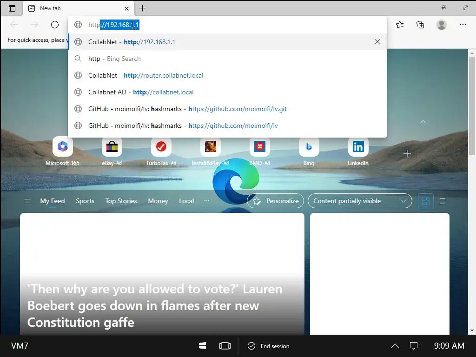Open the Collections icon

click(420, 25)
